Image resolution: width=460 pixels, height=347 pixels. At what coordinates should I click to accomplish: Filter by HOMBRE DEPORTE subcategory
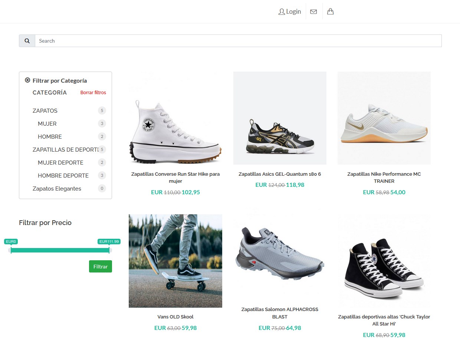coord(63,175)
